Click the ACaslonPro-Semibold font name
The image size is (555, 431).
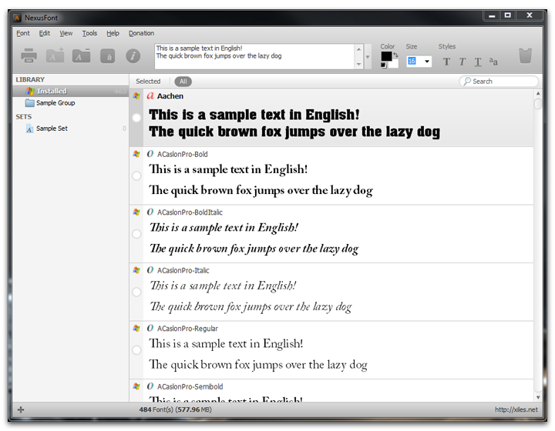point(190,386)
